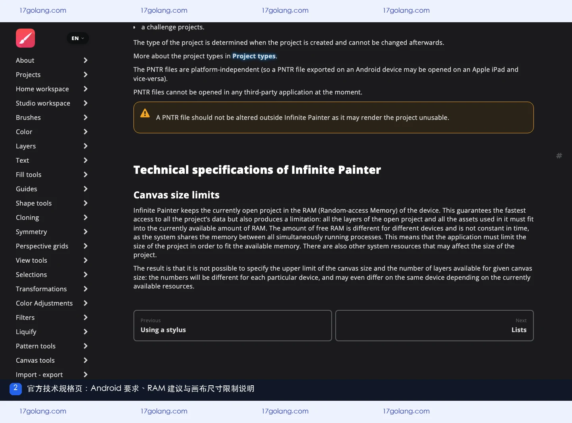Expand the Liquify section chevron

point(85,332)
